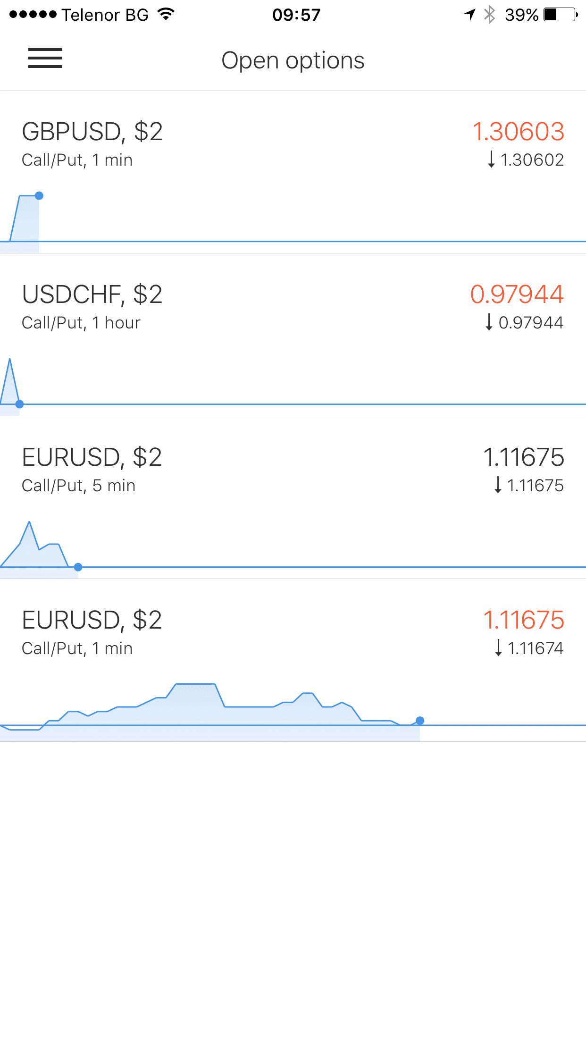Select the EURUSD 1 min option row

[x=92, y=620]
